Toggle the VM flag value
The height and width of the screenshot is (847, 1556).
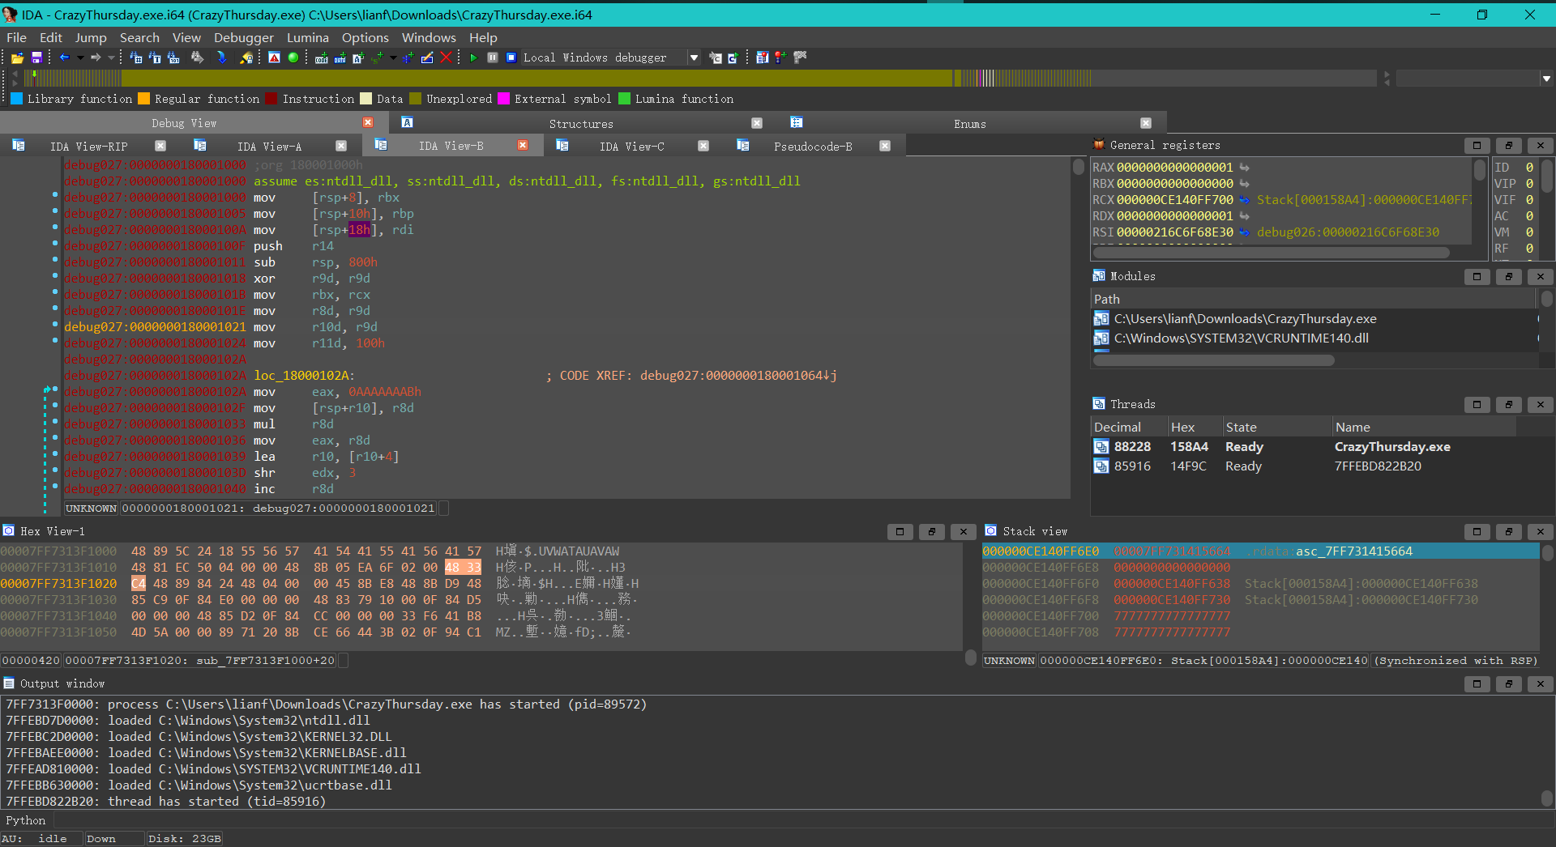[1529, 232]
